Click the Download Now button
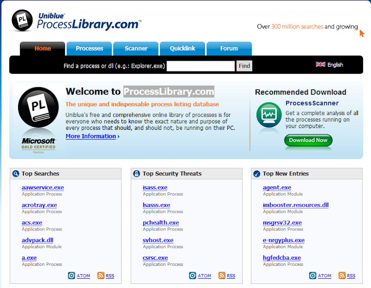This screenshot has height=288, width=371. click(308, 140)
